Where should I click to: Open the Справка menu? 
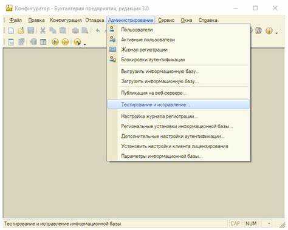(208, 20)
